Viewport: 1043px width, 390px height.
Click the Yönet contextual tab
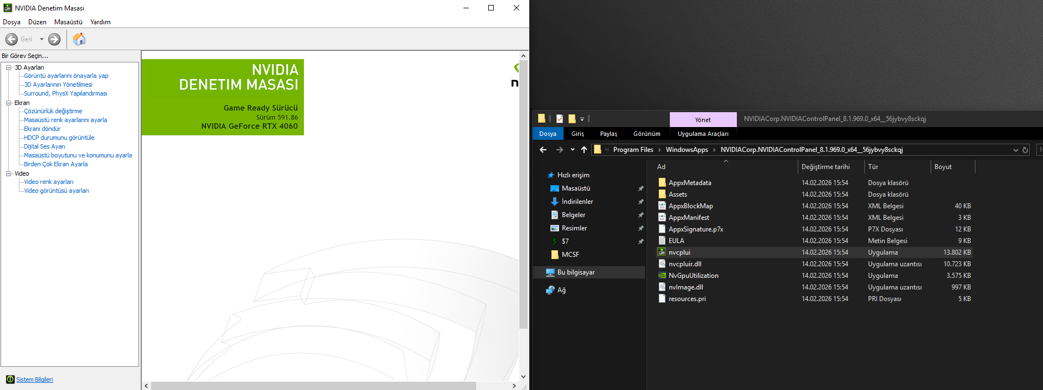point(703,120)
